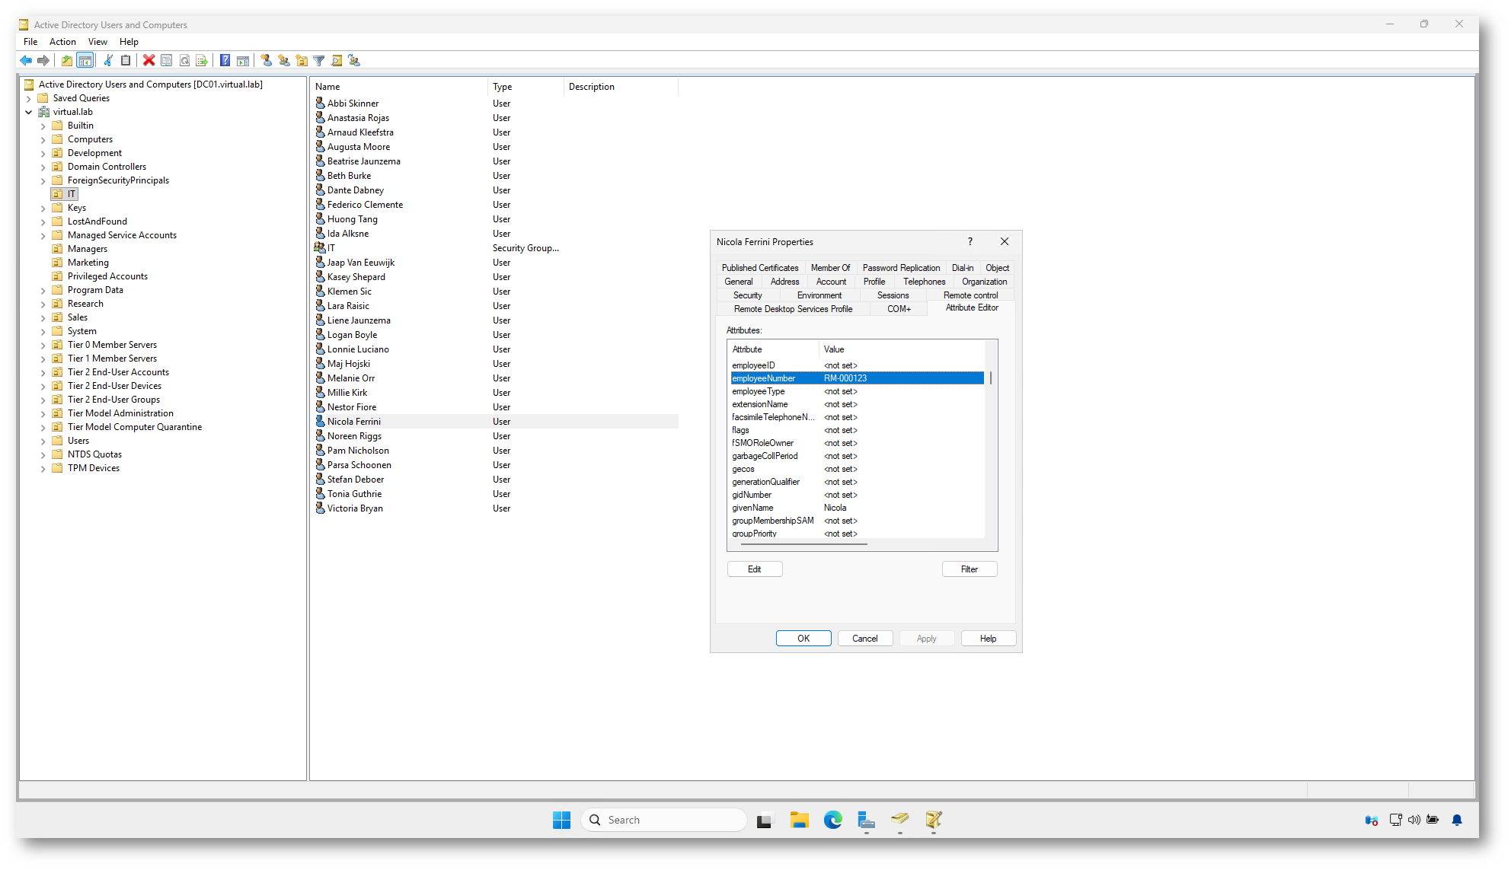Click the volume icon in the system tray
The width and height of the screenshot is (1511, 870).
pyautogui.click(x=1414, y=820)
